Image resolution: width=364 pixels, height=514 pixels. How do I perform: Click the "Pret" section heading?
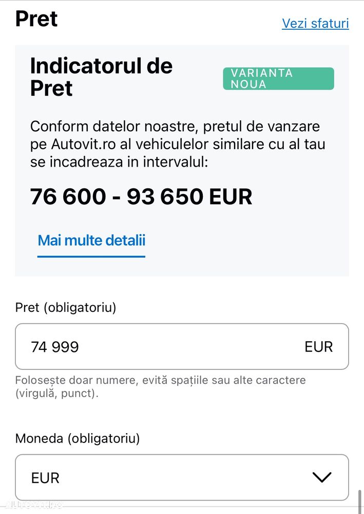pos(36,19)
